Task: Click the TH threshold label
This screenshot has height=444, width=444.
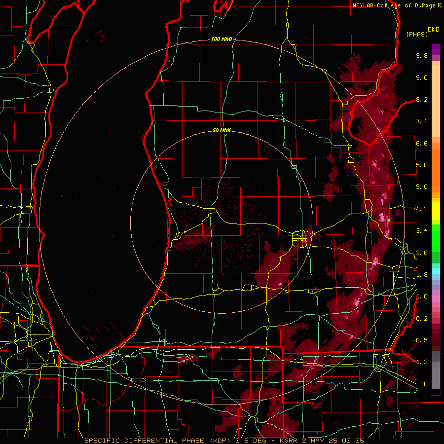Action: [x=424, y=384]
